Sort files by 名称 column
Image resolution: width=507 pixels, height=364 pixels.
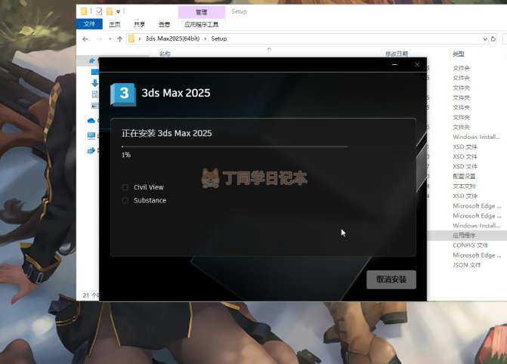165,54
